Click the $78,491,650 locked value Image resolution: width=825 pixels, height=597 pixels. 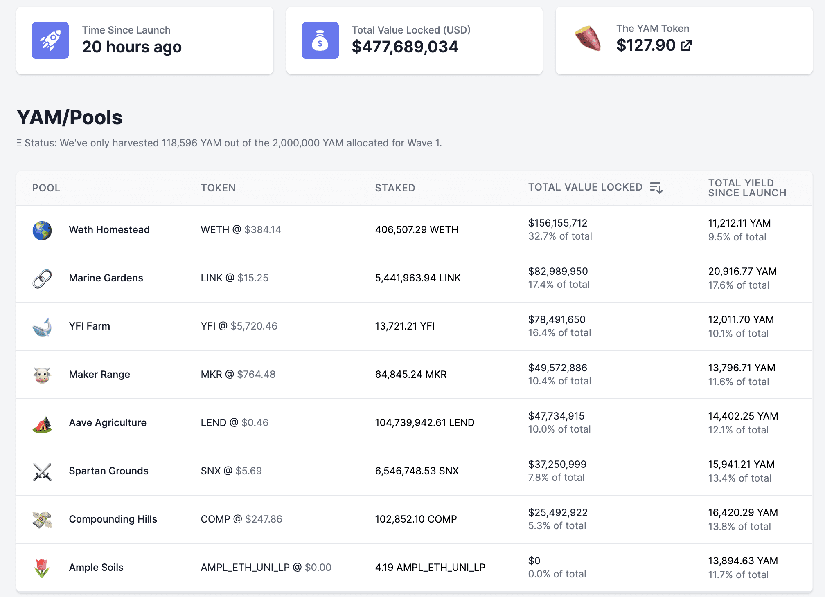[x=557, y=320]
